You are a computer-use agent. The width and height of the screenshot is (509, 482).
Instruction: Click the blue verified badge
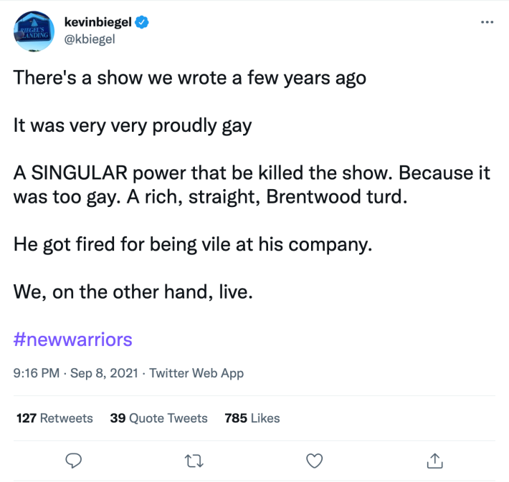coord(143,22)
